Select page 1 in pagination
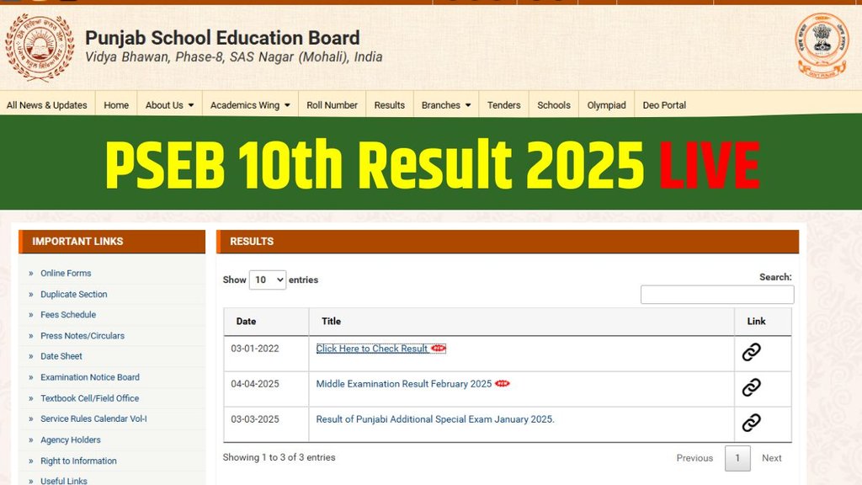The image size is (862, 485). click(x=737, y=458)
